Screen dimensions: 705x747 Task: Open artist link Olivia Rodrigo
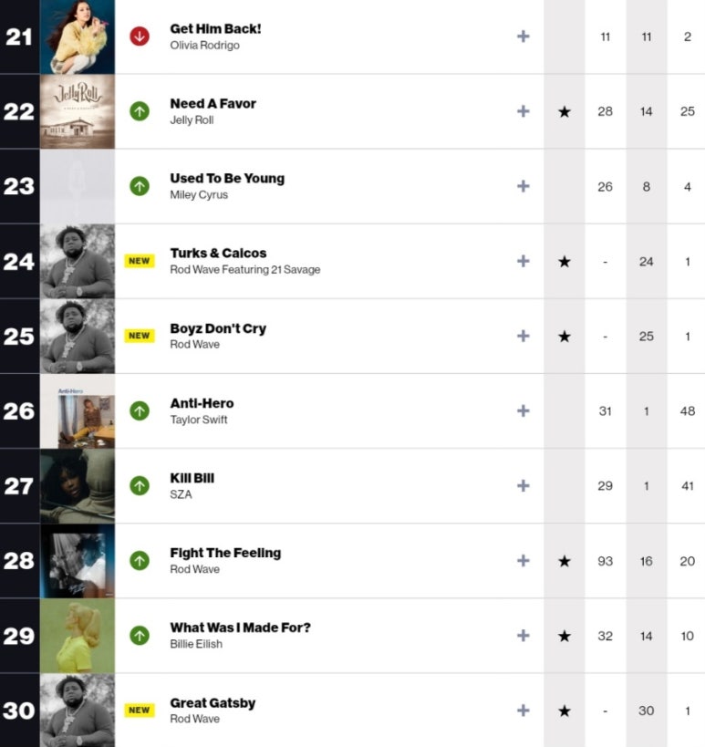[205, 46]
